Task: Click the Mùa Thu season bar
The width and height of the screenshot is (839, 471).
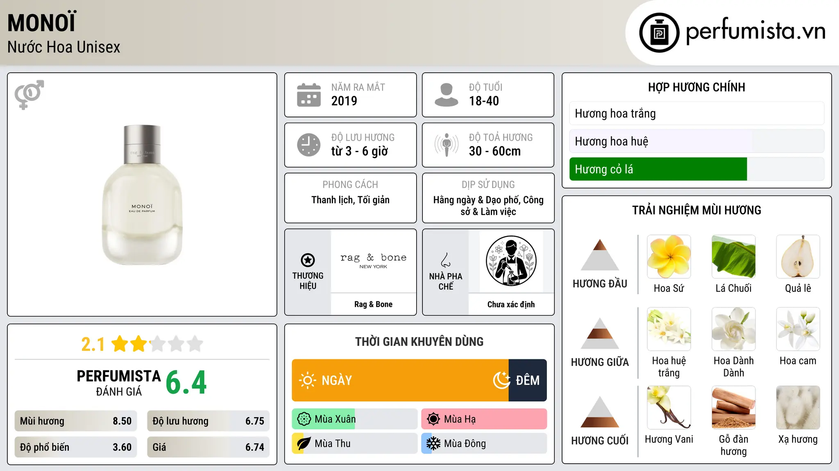Action: point(355,444)
